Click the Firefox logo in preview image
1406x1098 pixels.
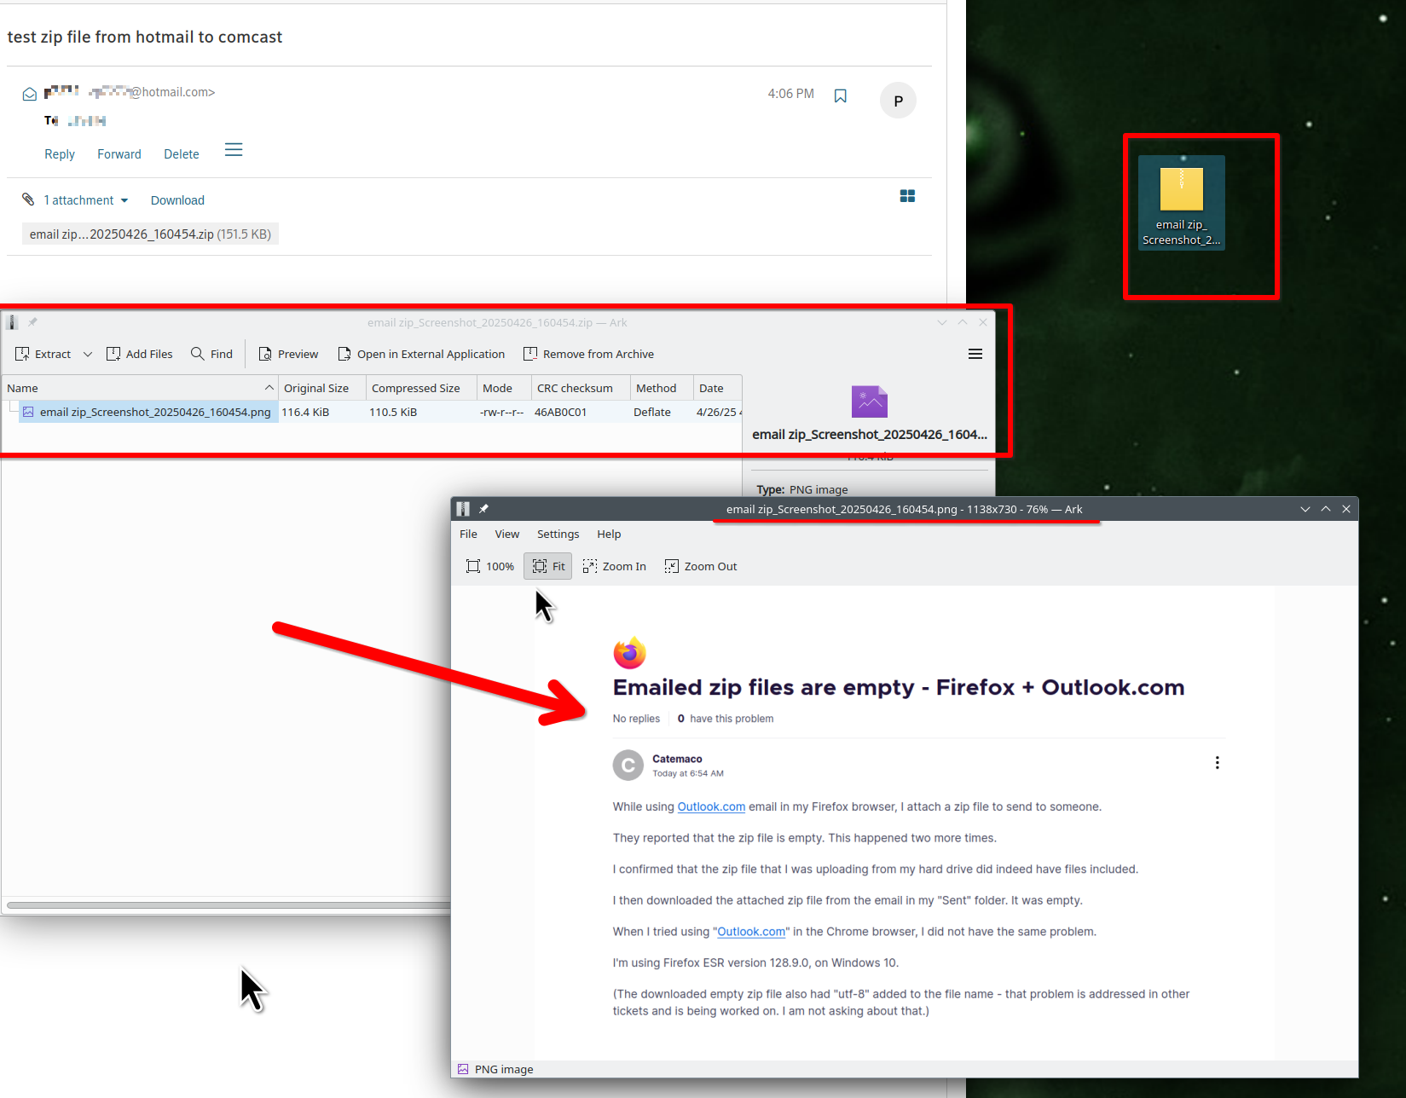630,652
